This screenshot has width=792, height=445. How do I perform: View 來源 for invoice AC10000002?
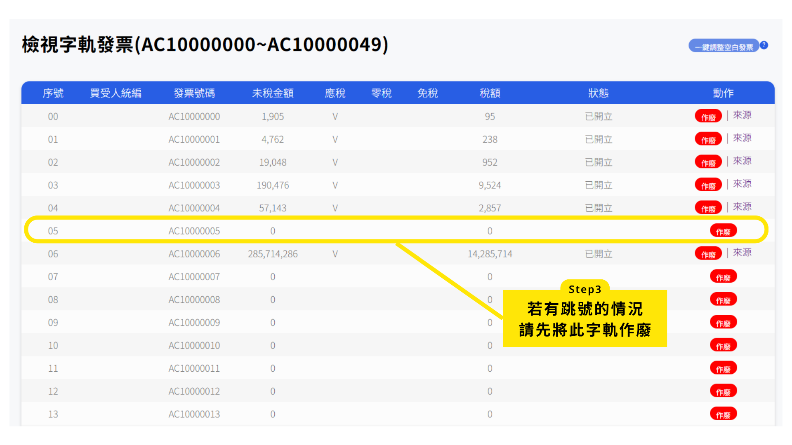click(742, 161)
